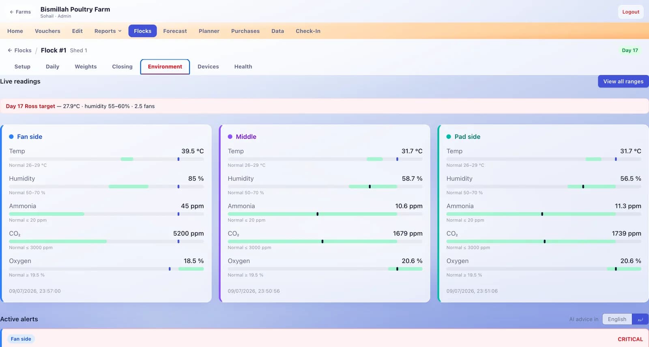Click the CRITICAL alert label
The image size is (649, 347).
[630, 339]
